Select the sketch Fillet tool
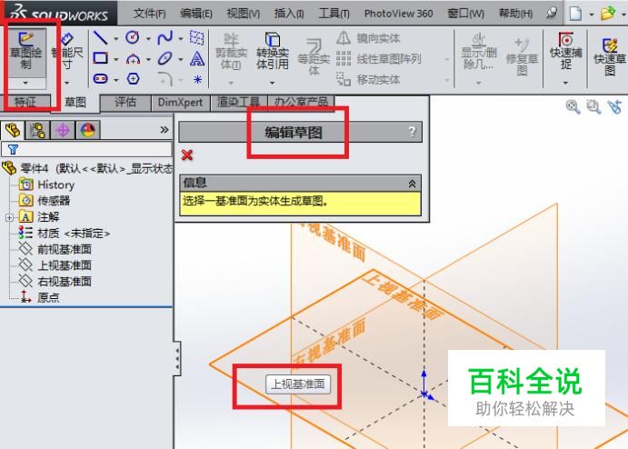Viewport: 628px width, 449px height. tap(164, 79)
